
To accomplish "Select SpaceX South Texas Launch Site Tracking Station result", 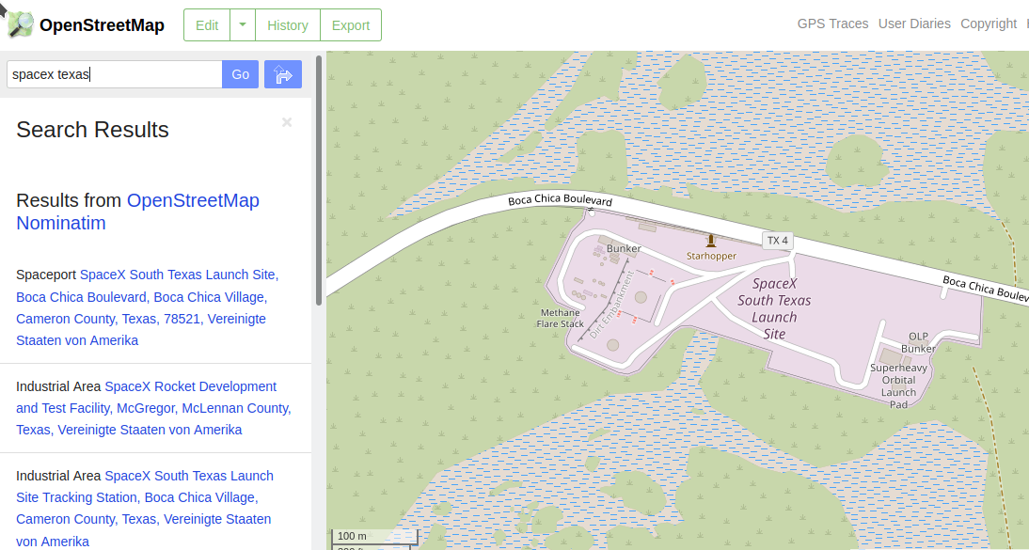I will pos(144,508).
